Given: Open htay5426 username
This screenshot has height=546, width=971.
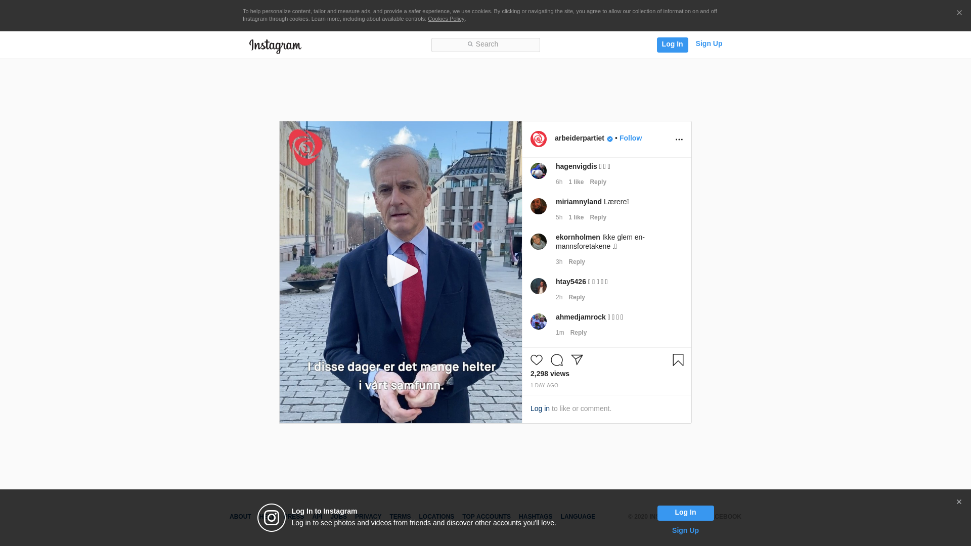Looking at the screenshot, I should point(571,282).
